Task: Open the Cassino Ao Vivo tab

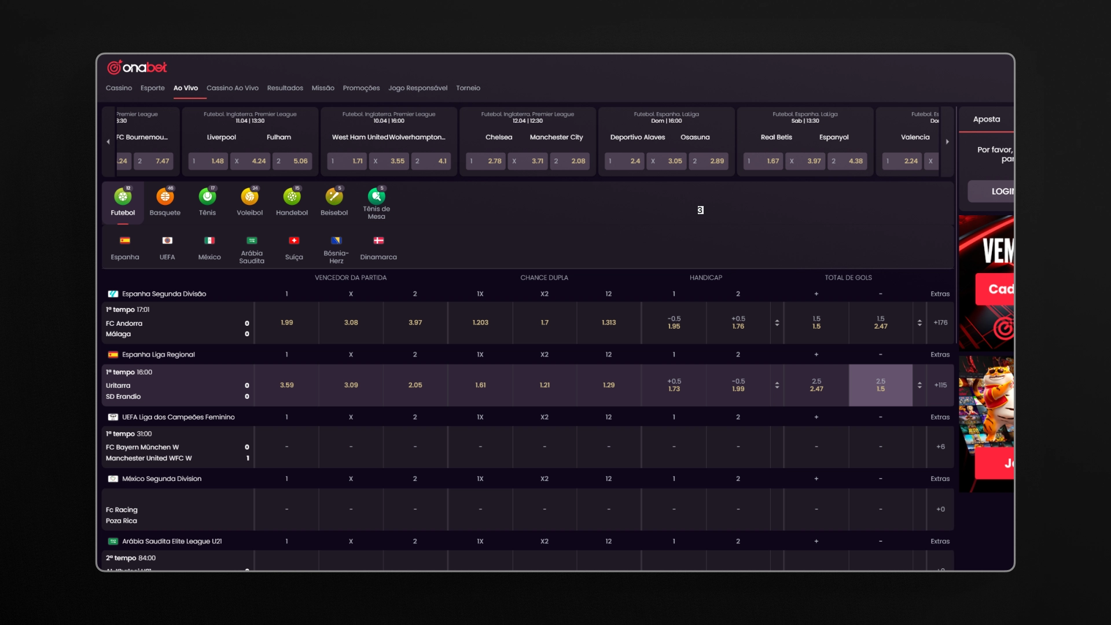Action: (232, 88)
